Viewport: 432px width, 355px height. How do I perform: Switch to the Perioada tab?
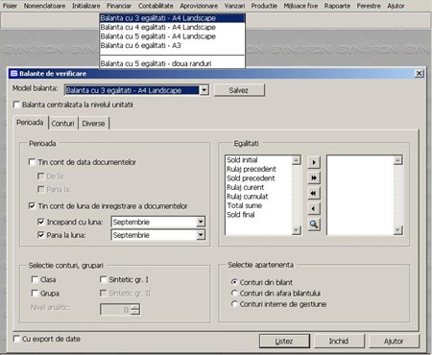tap(30, 123)
